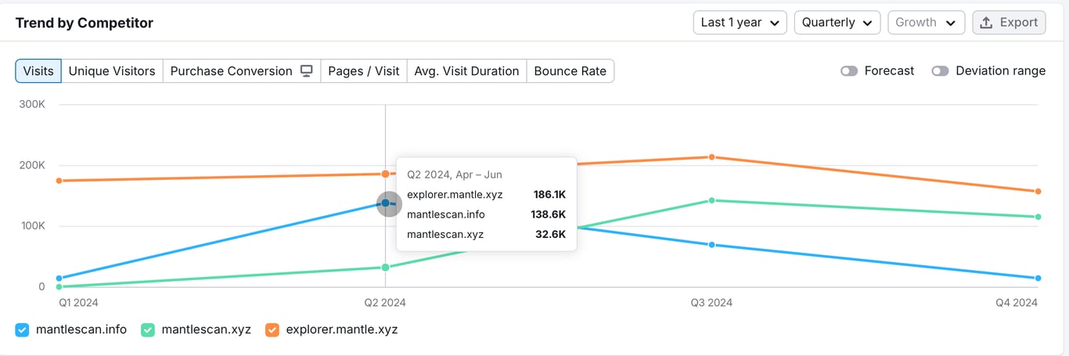Switch to the Bounce Rate tab
Image resolution: width=1069 pixels, height=356 pixels.
(570, 71)
